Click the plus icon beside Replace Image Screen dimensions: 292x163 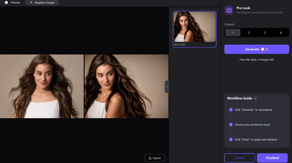click(31, 3)
